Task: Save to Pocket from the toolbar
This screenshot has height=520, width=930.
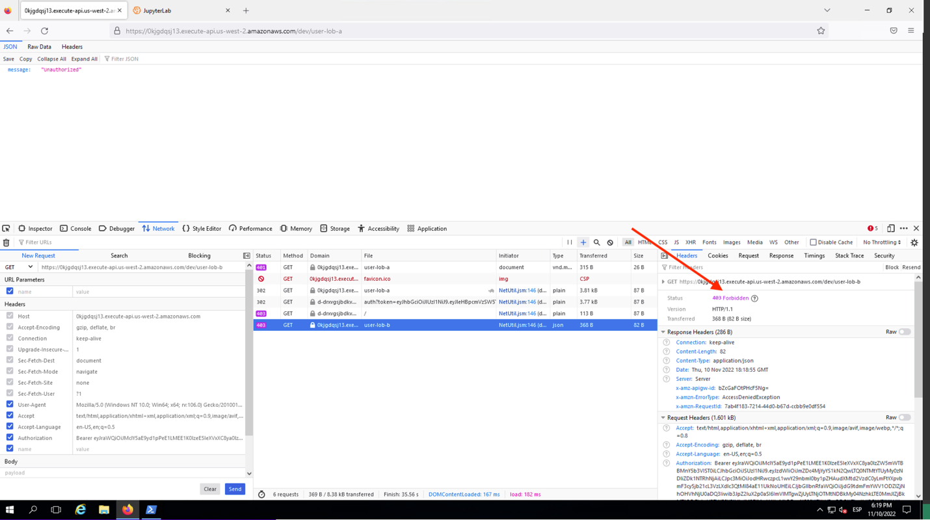Action: tap(894, 31)
